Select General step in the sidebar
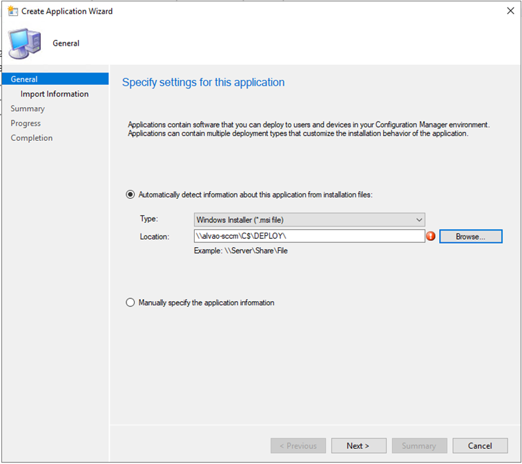Image resolution: width=522 pixels, height=464 pixels. (x=55, y=79)
